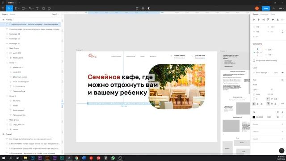Click the Edit object icon in top toolbar
The image size is (286, 161).
click(x=137, y=8)
